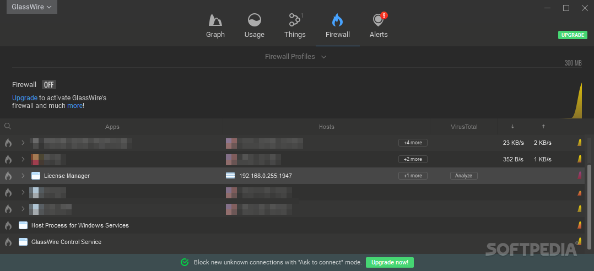Click the Upgrade now! button
Viewport: 594px width, 271px height.
point(390,262)
